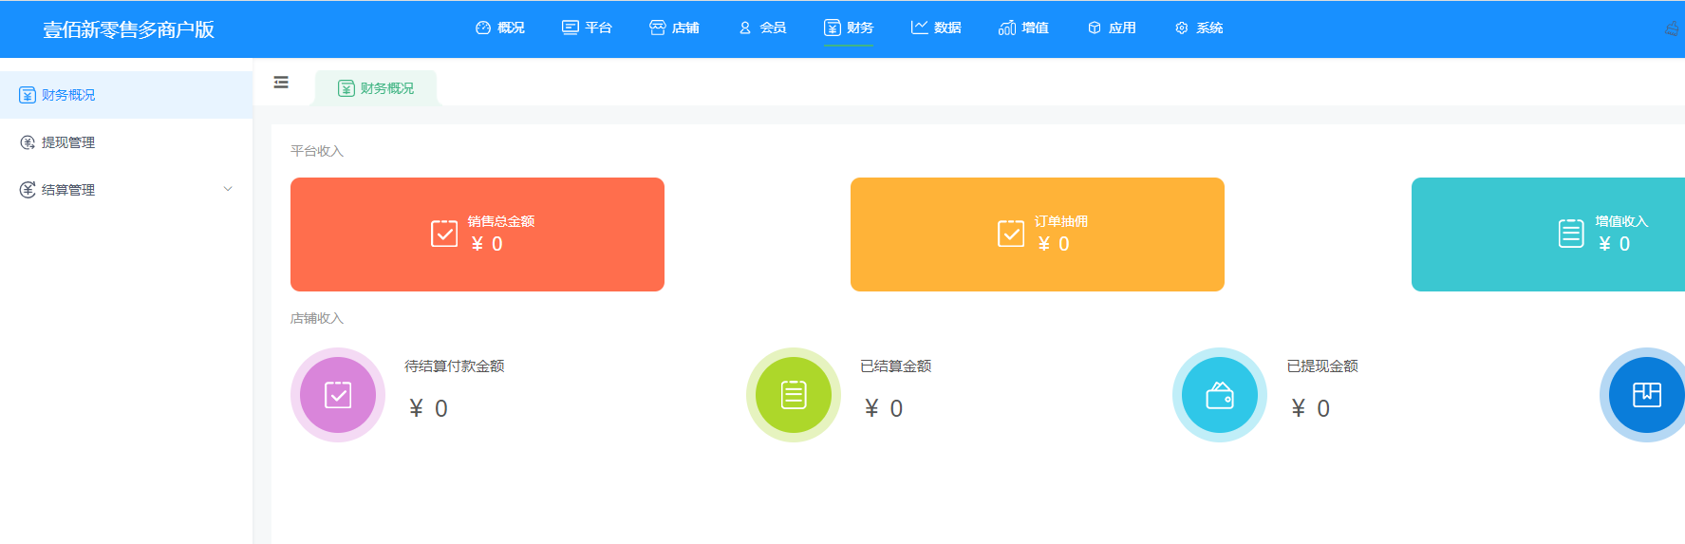The width and height of the screenshot is (1685, 544).
Task: Open the 系统 system menu
Action: 1199,28
